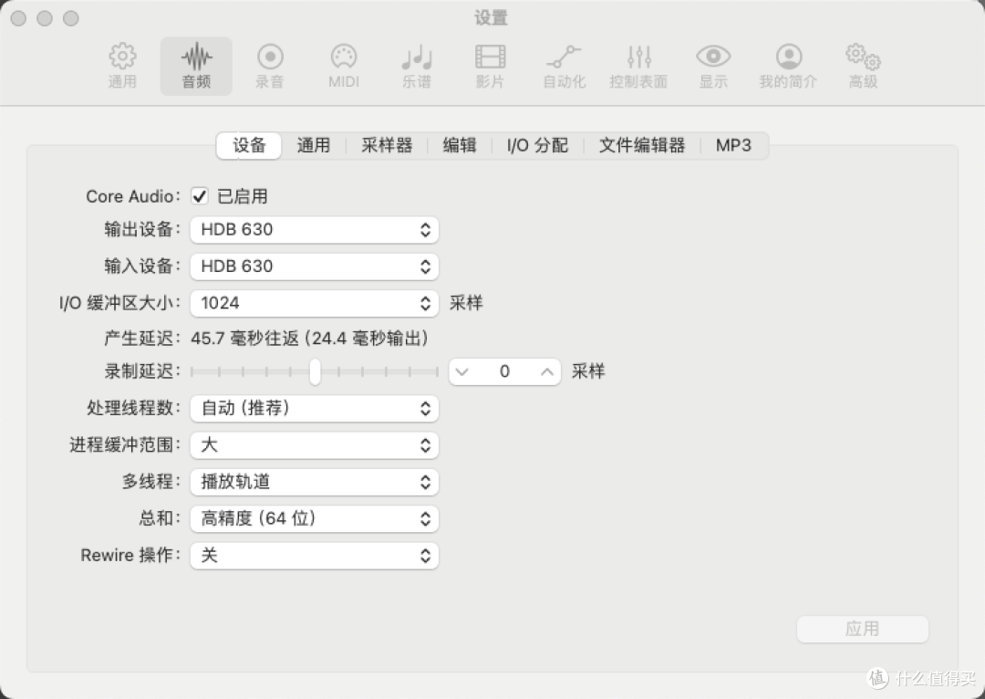Switch to the 设备 tab
This screenshot has height=699, width=985.
click(x=249, y=146)
